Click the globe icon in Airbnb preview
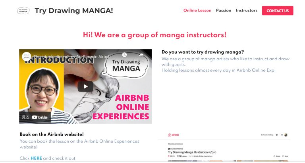This screenshot has width=305, height=163. click(x=277, y=135)
